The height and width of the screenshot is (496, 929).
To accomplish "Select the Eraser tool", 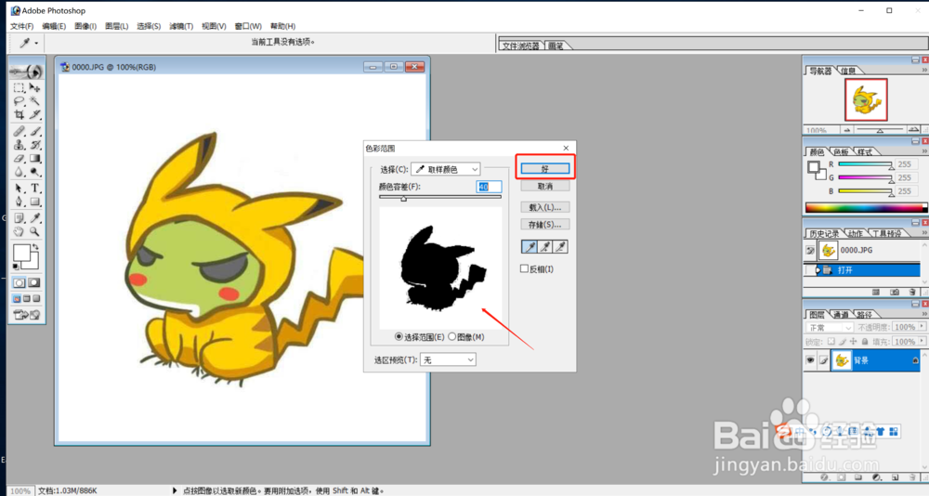I will [19, 158].
